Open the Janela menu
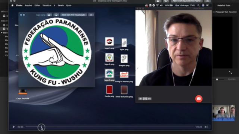Screen dimensions: 239x134 (x=60, y=5)
